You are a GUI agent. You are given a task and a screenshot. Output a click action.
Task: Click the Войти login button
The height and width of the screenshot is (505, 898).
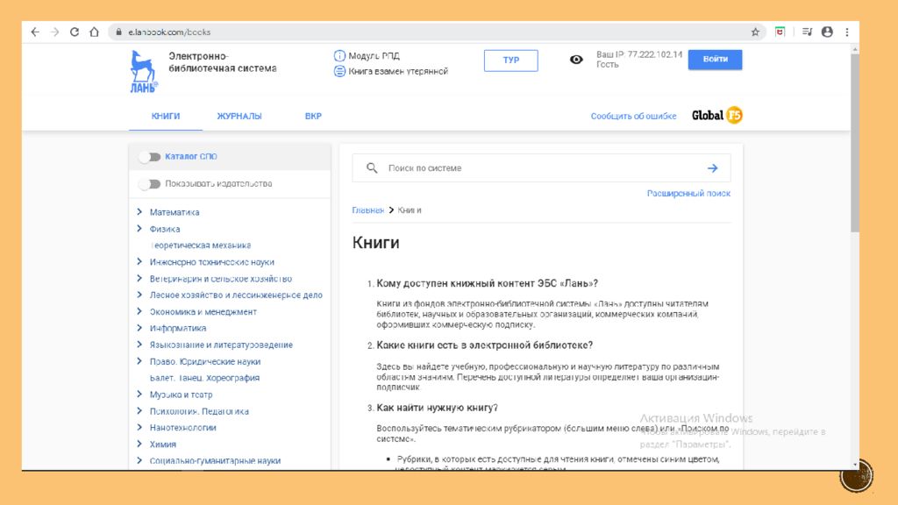[x=716, y=60]
